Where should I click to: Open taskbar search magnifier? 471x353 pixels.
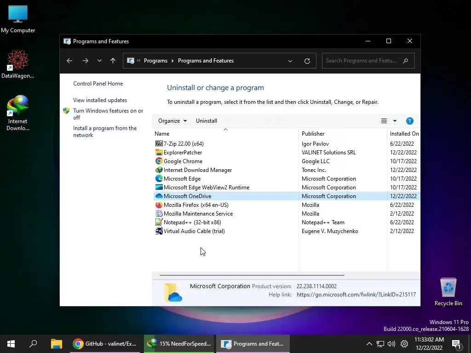coord(33,343)
